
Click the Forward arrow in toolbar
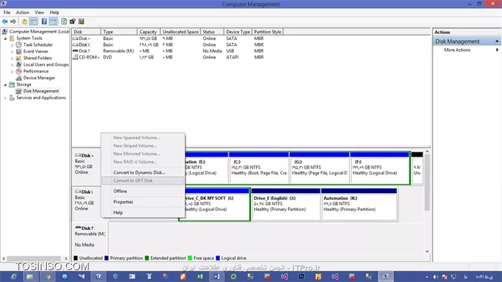(13, 21)
